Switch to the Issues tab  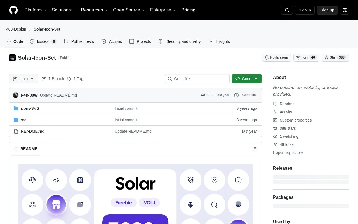tap(43, 41)
